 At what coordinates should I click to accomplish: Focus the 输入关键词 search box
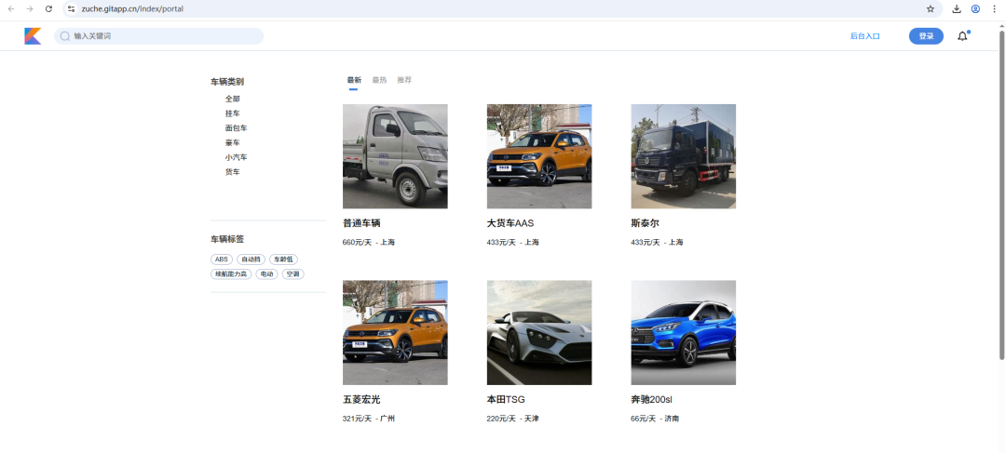tap(158, 36)
